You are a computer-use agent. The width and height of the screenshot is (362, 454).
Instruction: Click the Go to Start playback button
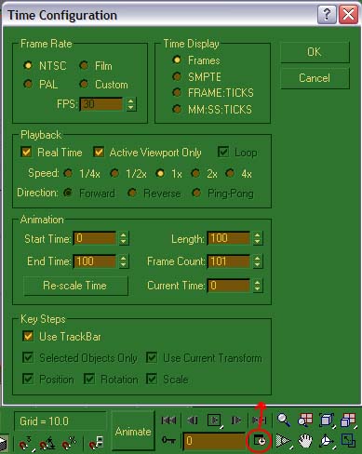168,421
